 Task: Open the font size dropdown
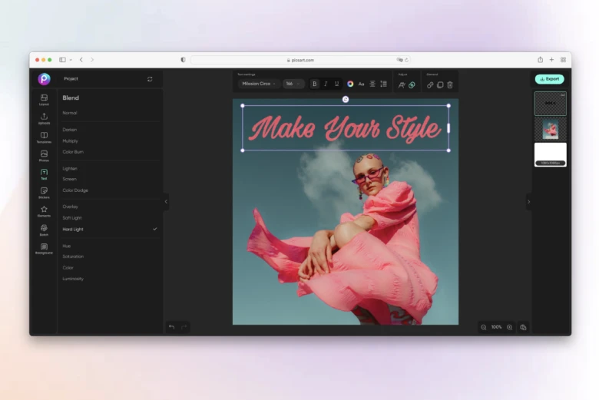click(x=293, y=84)
